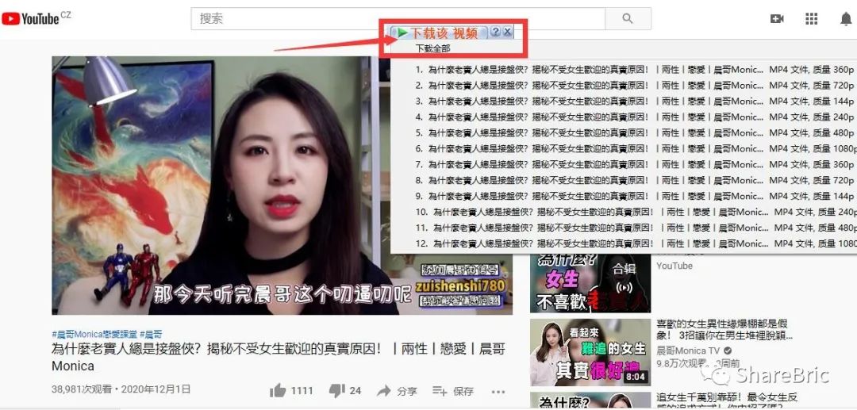The height and width of the screenshot is (410, 857).
Task: Select entry 4, MP4 quality 240p
Action: click(635, 117)
